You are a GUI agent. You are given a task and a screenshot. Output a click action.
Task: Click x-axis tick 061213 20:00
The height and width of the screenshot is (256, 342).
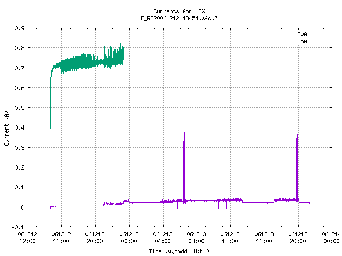pyautogui.click(x=298, y=237)
